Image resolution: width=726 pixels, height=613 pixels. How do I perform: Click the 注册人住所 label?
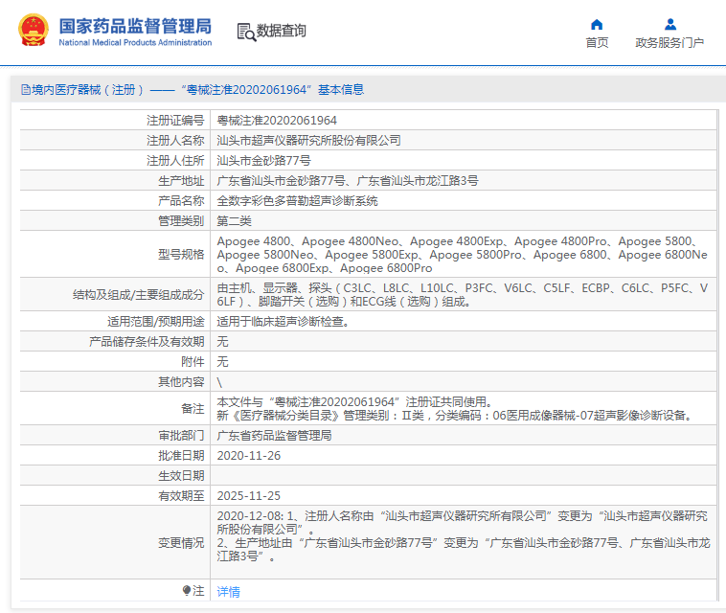[175, 161]
